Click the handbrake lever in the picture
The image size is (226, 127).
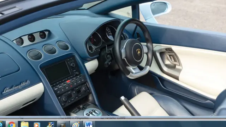tap(129, 106)
